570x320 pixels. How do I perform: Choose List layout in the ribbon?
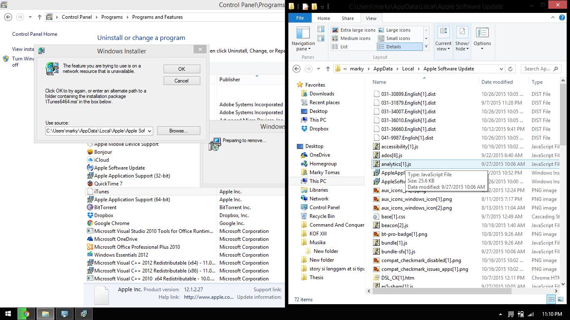[340, 47]
